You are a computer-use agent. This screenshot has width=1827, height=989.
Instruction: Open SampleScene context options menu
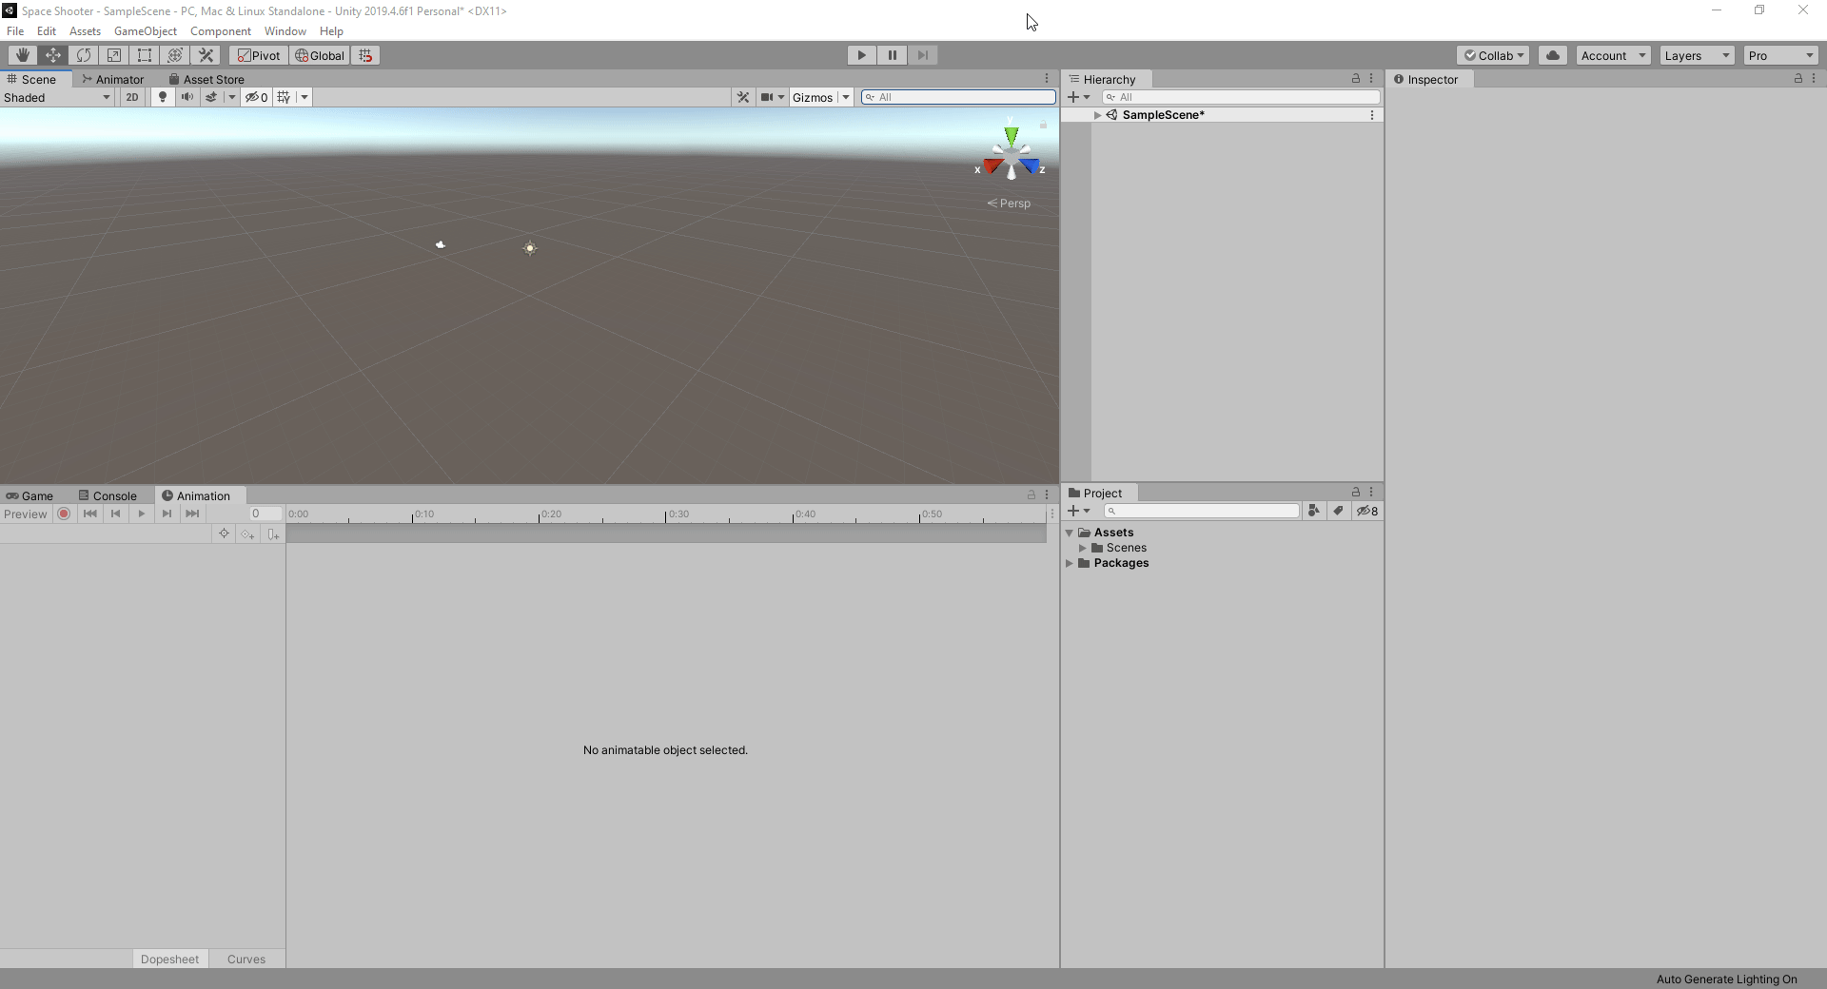pyautogui.click(x=1372, y=115)
